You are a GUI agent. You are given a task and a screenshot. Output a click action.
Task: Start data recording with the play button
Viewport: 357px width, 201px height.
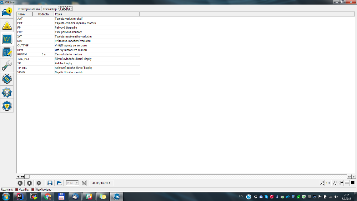coord(20,183)
